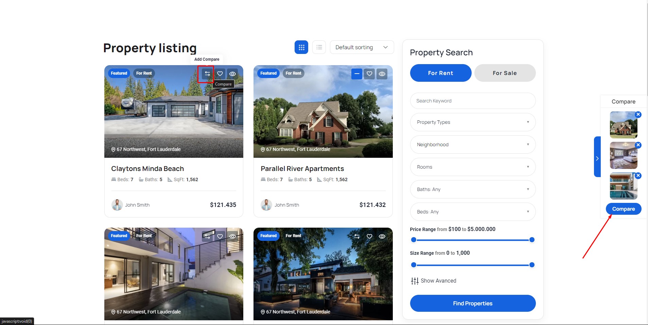Click Featured badge on Claytons Minda Beach
The height and width of the screenshot is (325, 648).
(x=119, y=73)
